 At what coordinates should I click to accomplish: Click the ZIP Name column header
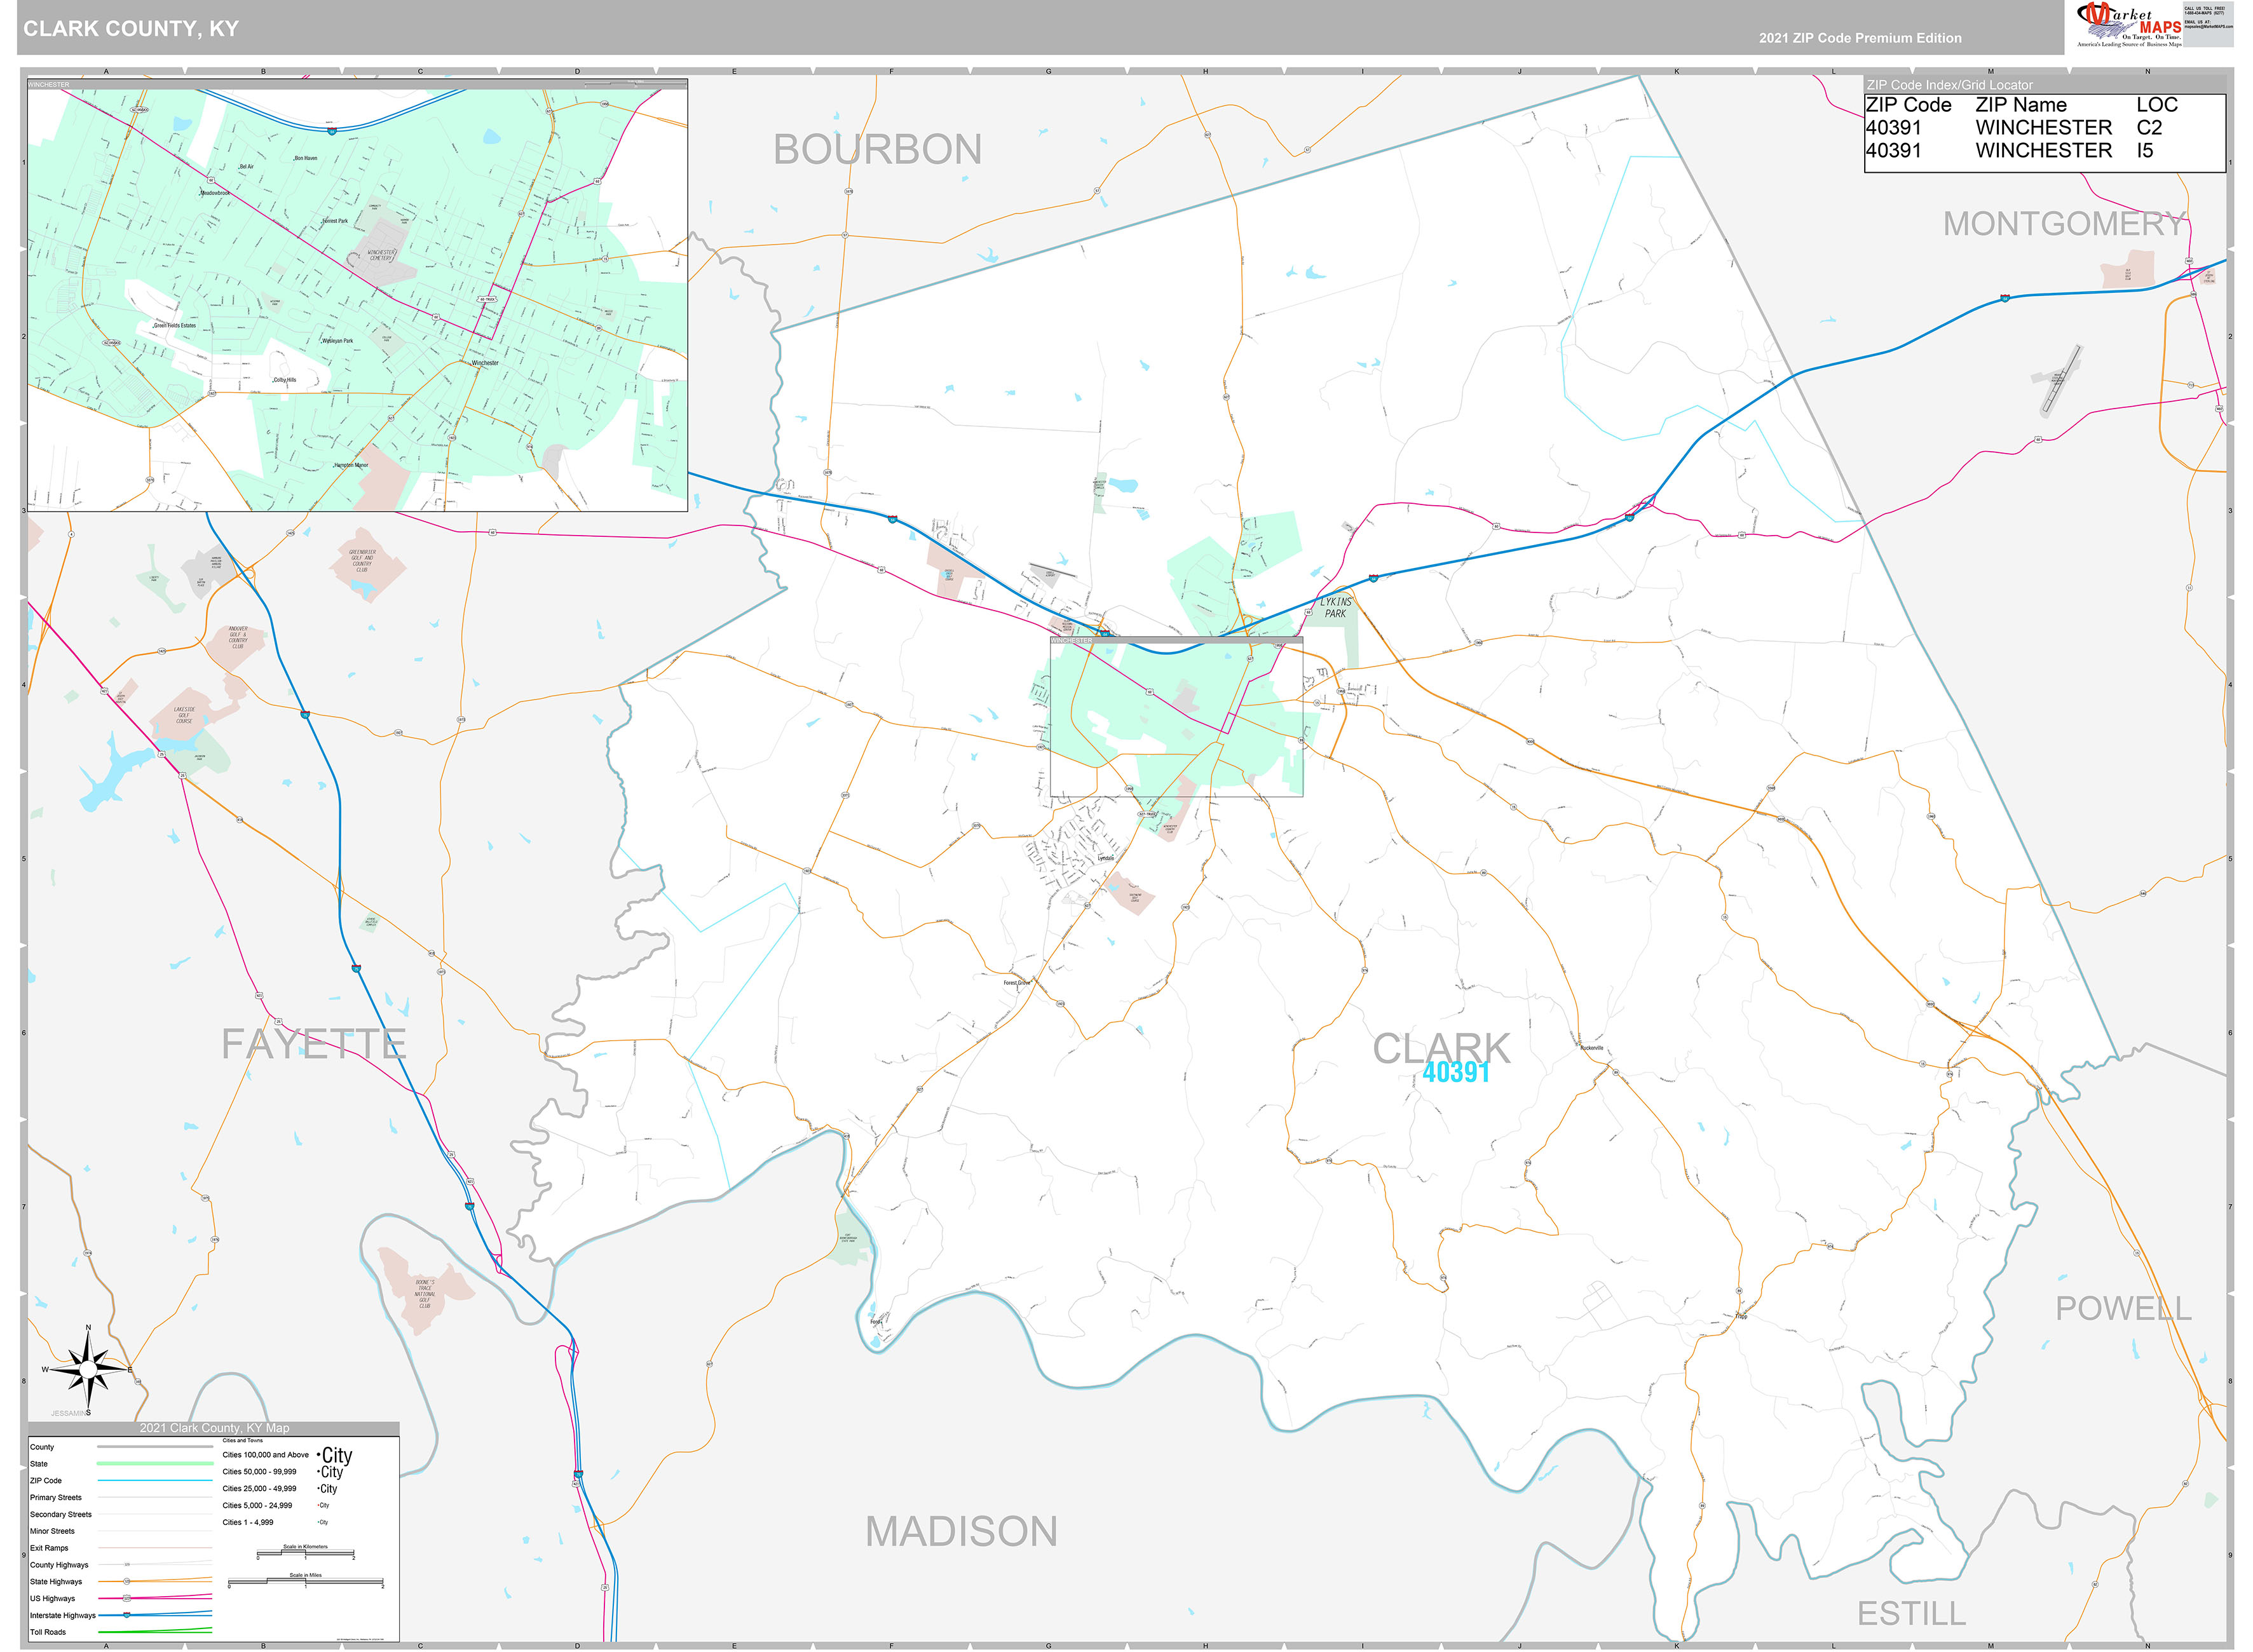pos(2021,105)
